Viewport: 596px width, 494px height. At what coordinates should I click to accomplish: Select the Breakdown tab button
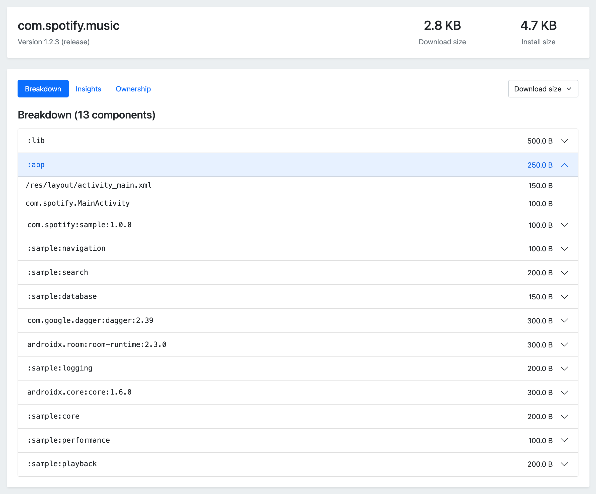click(x=43, y=89)
